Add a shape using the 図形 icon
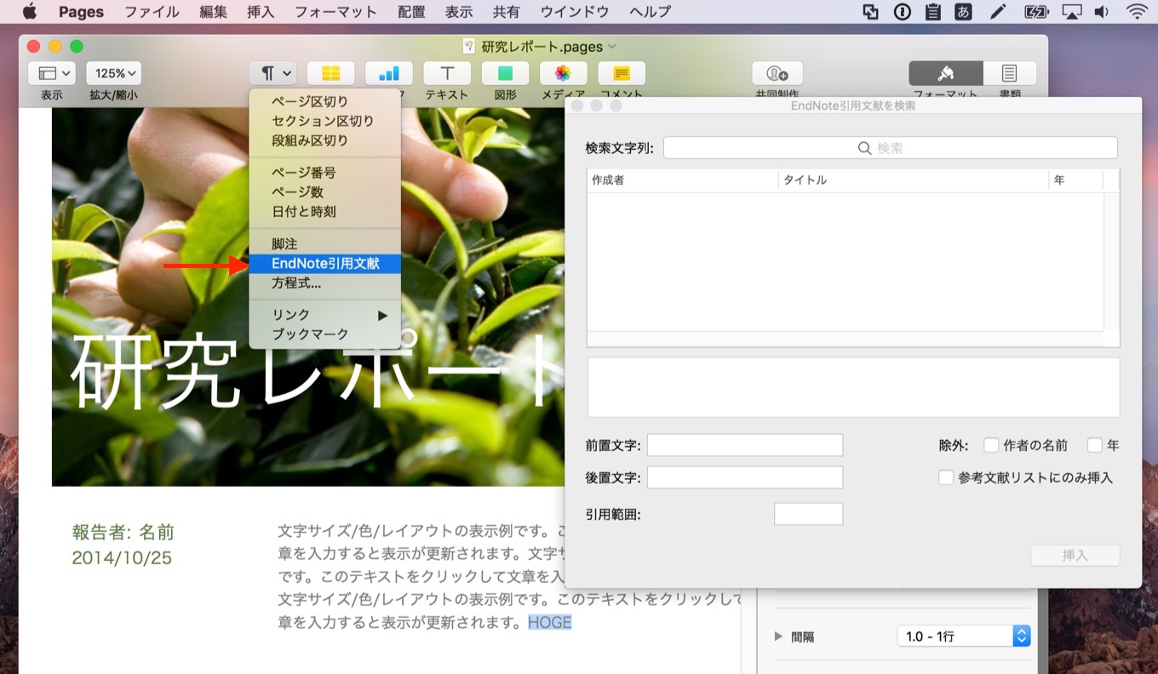This screenshot has height=674, width=1158. (505, 73)
